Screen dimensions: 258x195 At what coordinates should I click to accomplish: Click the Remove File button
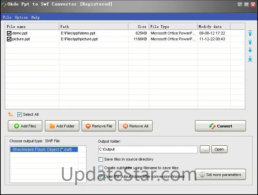tap(99, 126)
